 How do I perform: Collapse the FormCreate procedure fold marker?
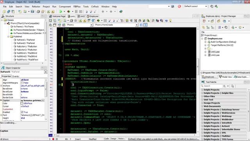(63, 61)
